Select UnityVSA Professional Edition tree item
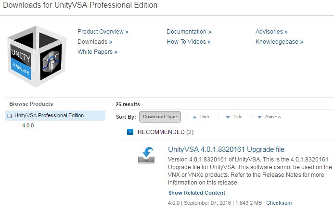 coord(49,115)
